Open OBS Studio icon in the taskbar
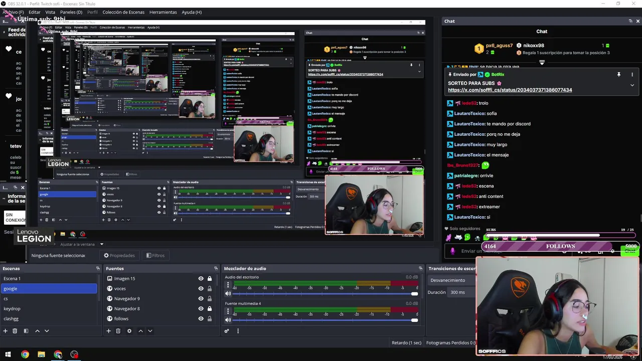This screenshot has height=361, width=642. coord(75,354)
